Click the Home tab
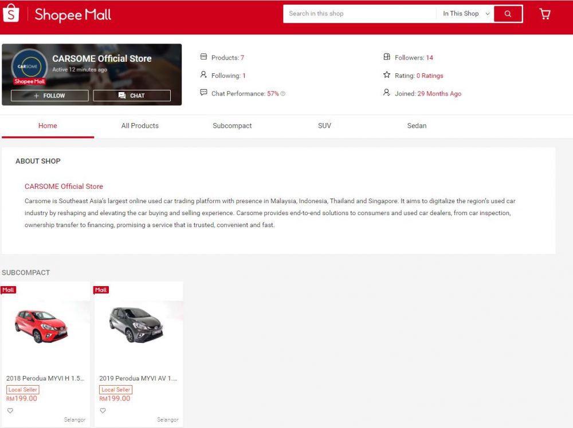The height and width of the screenshot is (428, 573). point(48,126)
